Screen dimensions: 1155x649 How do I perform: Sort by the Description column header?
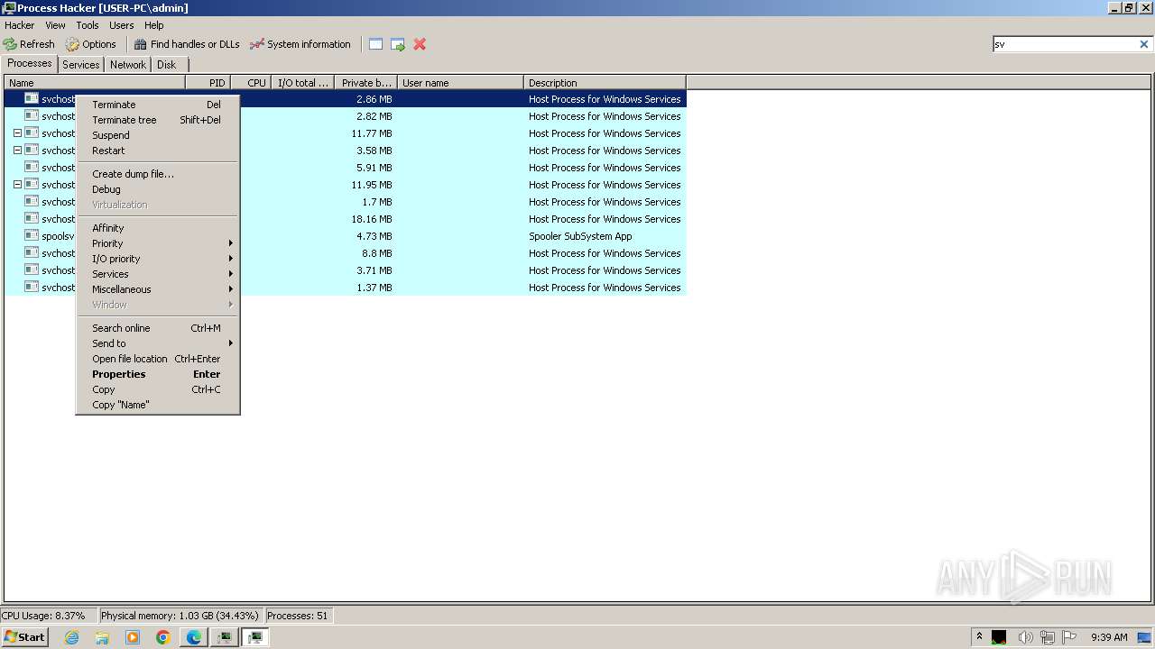click(x=605, y=83)
